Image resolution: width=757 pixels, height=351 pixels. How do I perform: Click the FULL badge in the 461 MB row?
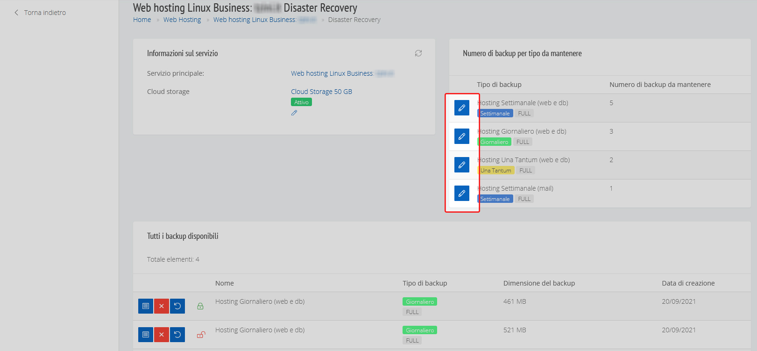click(412, 312)
